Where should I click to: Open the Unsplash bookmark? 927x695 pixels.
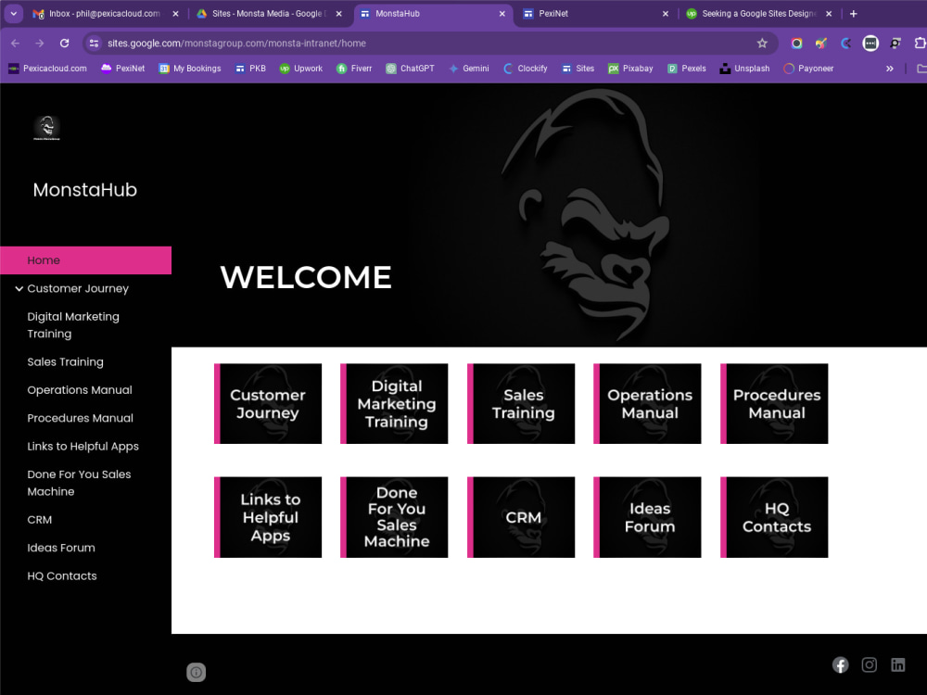[x=745, y=69]
